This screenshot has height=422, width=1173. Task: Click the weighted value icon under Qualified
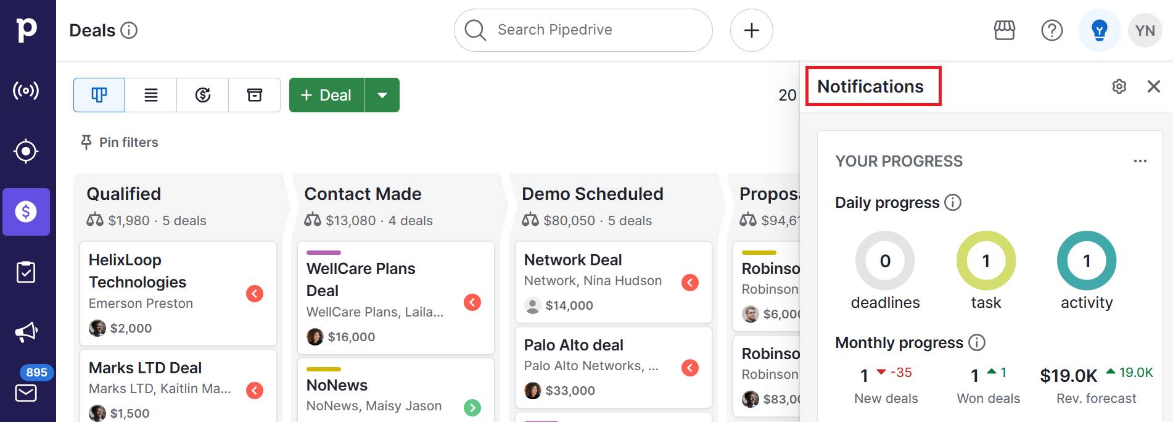point(95,220)
